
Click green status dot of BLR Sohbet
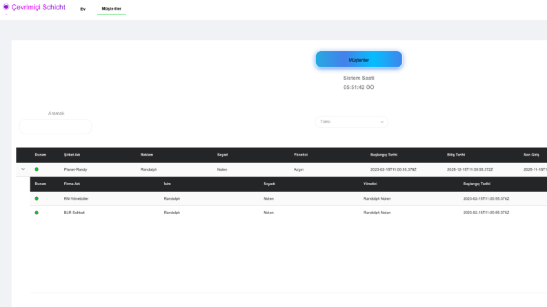click(x=37, y=213)
